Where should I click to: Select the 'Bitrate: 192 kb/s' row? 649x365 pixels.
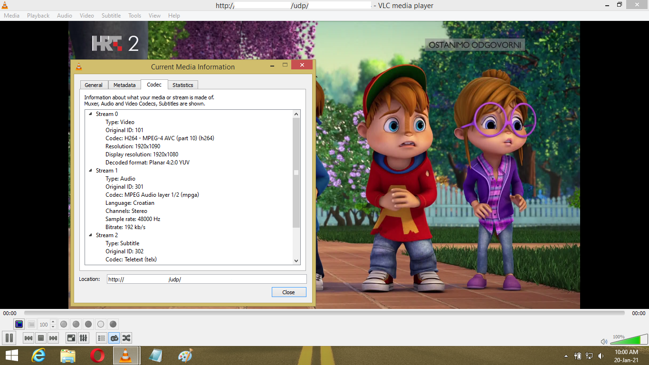tap(125, 227)
